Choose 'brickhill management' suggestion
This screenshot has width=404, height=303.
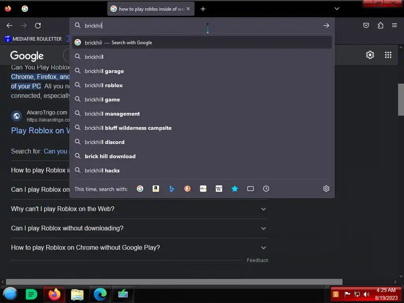[202, 114]
